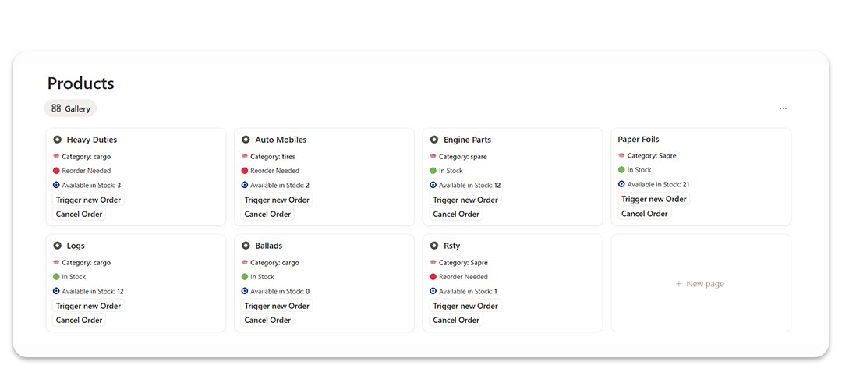
Task: Click the stock target icon in Auto Mobiles
Action: [x=245, y=185]
